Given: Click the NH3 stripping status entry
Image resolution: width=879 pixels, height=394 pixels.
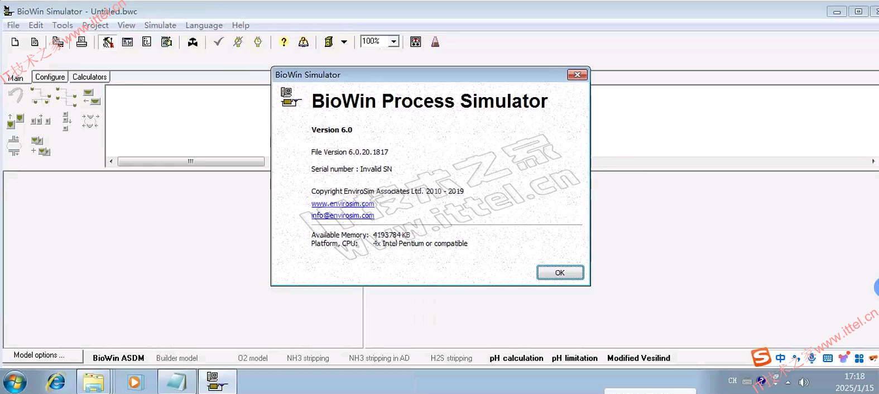Looking at the screenshot, I should [x=308, y=358].
